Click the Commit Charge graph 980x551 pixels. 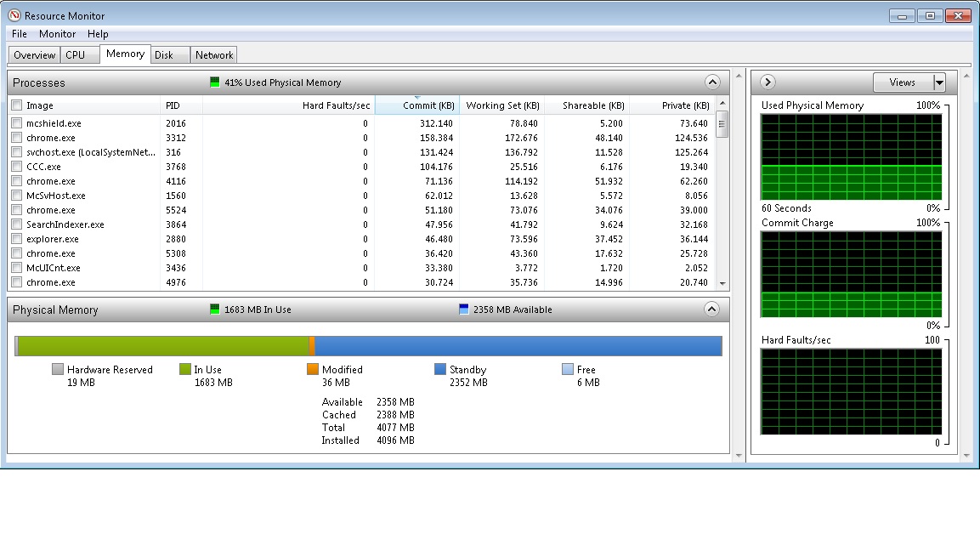[852, 274]
